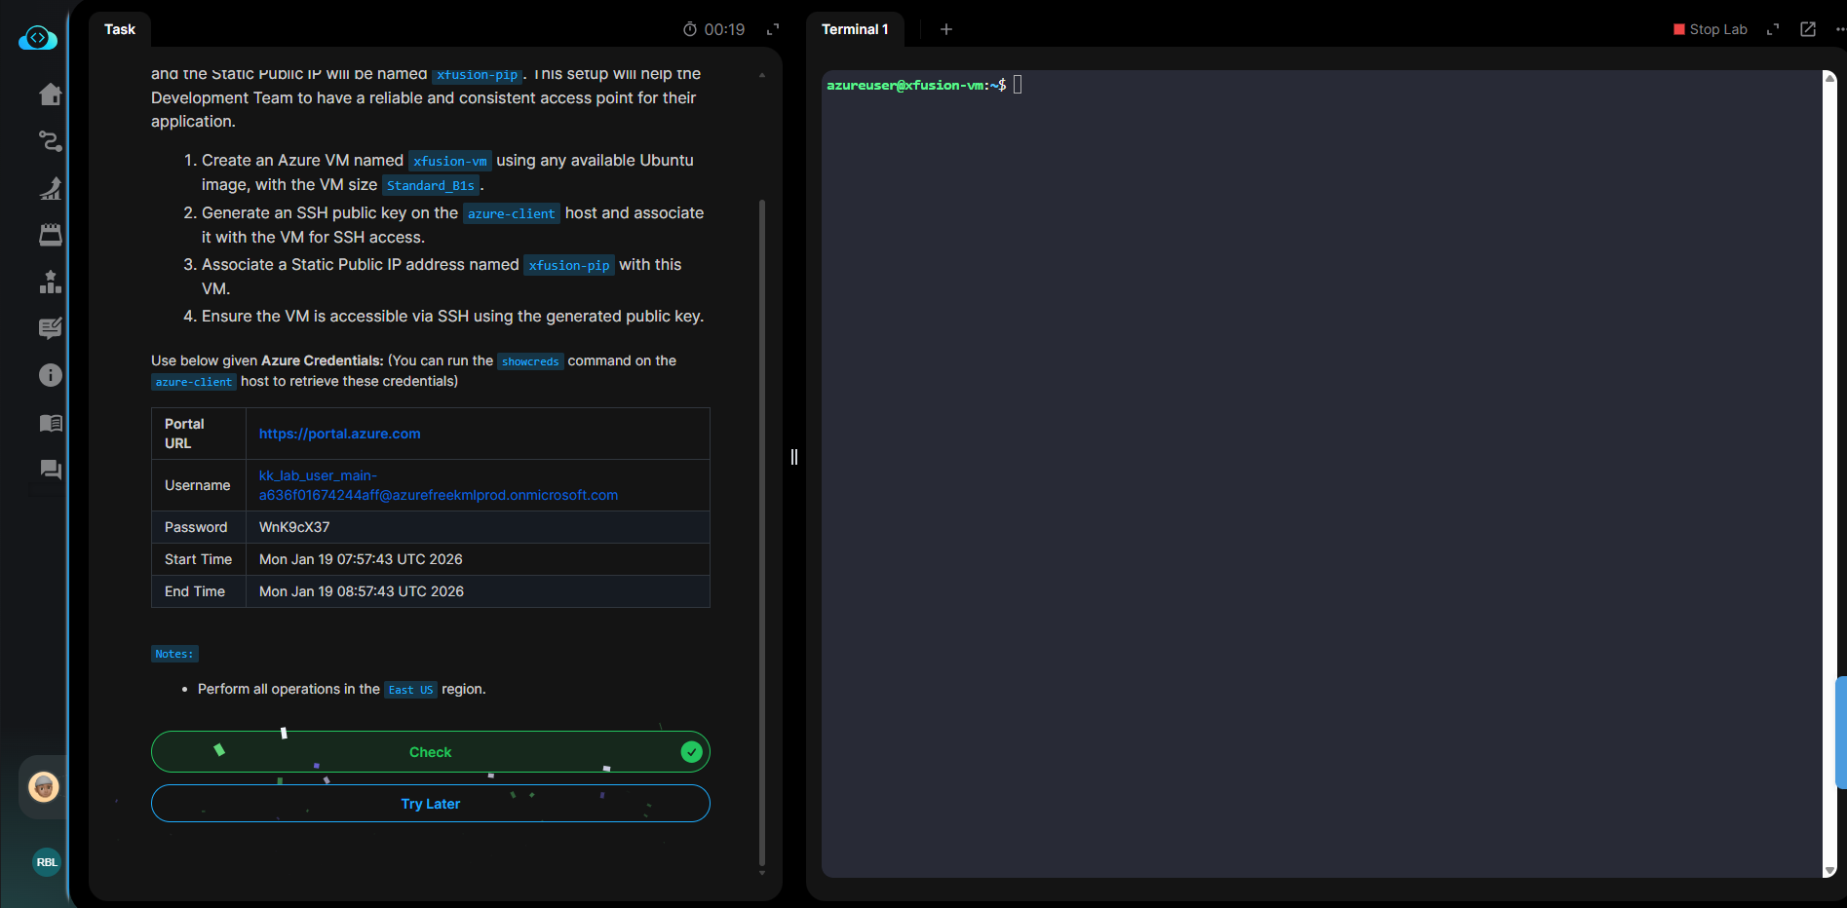Click the Start Time value 07:57:43 UTC
Image resolution: width=1847 pixels, height=908 pixels.
361,559
